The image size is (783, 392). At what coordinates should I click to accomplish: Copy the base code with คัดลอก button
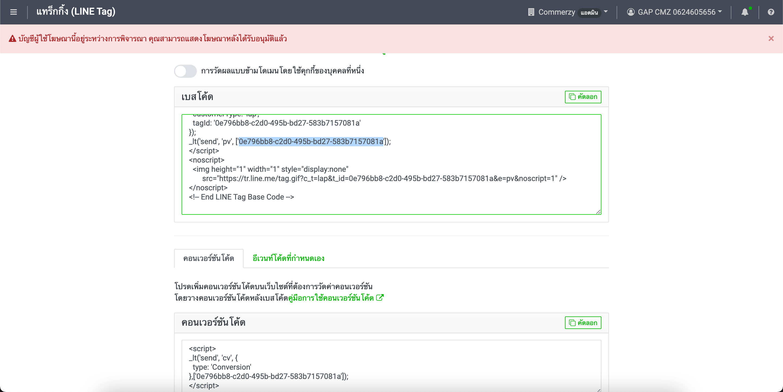coord(583,97)
